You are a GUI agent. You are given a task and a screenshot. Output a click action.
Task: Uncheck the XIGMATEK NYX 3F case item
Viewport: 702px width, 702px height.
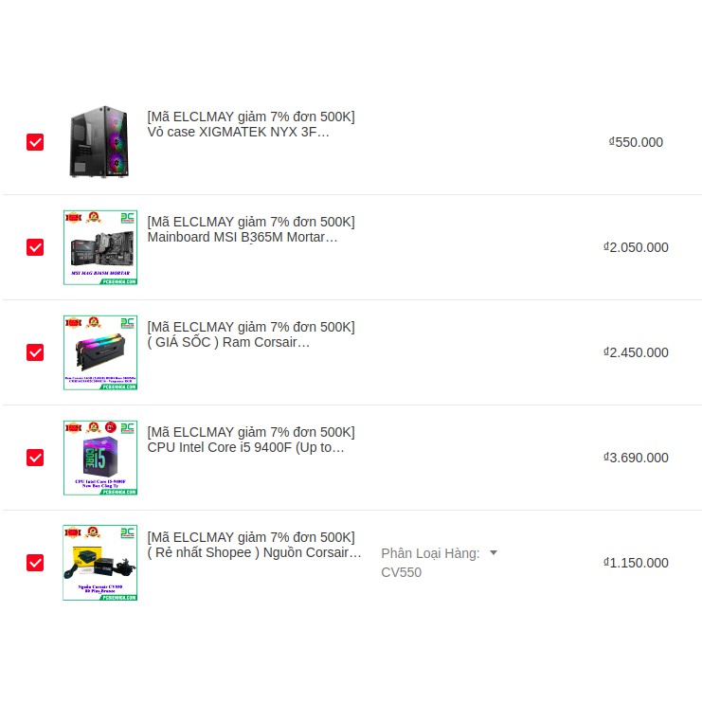(35, 142)
